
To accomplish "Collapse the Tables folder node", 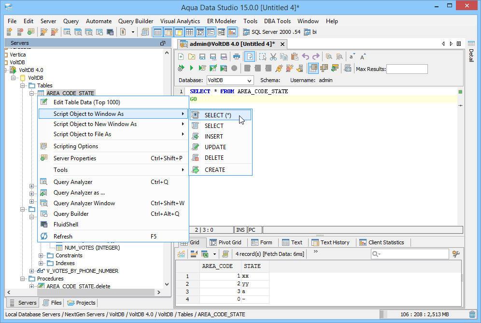I will coord(22,85).
